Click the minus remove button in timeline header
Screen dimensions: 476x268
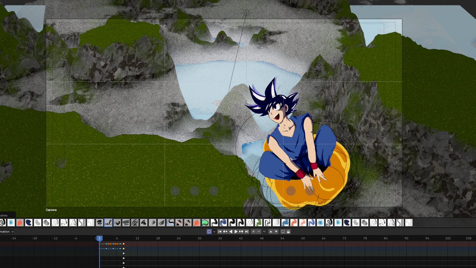click(259, 231)
